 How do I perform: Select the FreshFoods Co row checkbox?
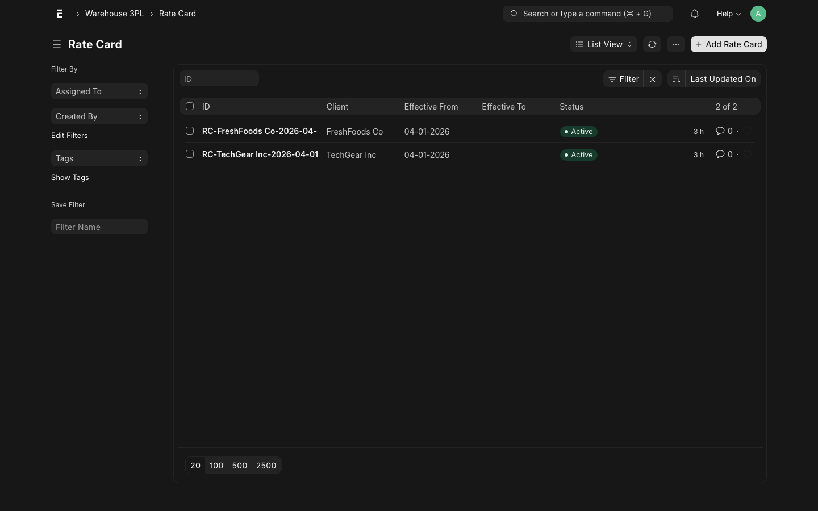tap(190, 131)
